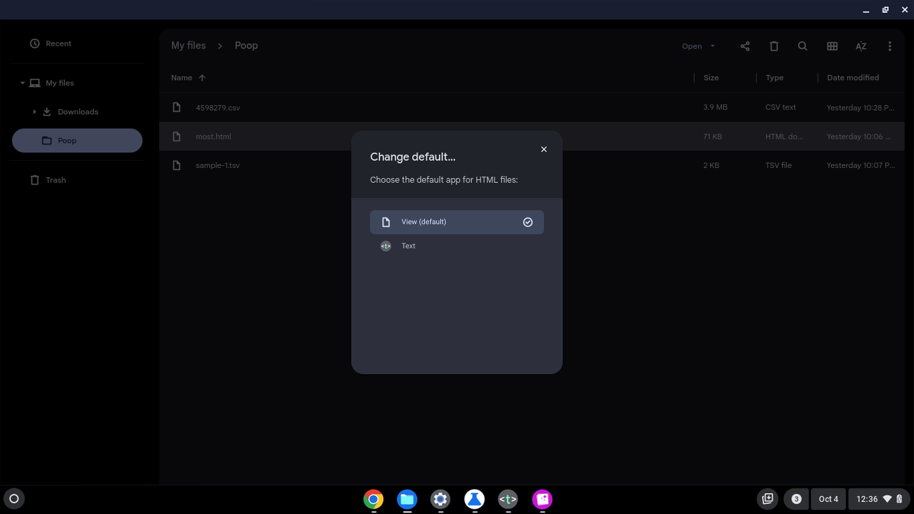Select the 4598279.csv file row

tap(217, 108)
